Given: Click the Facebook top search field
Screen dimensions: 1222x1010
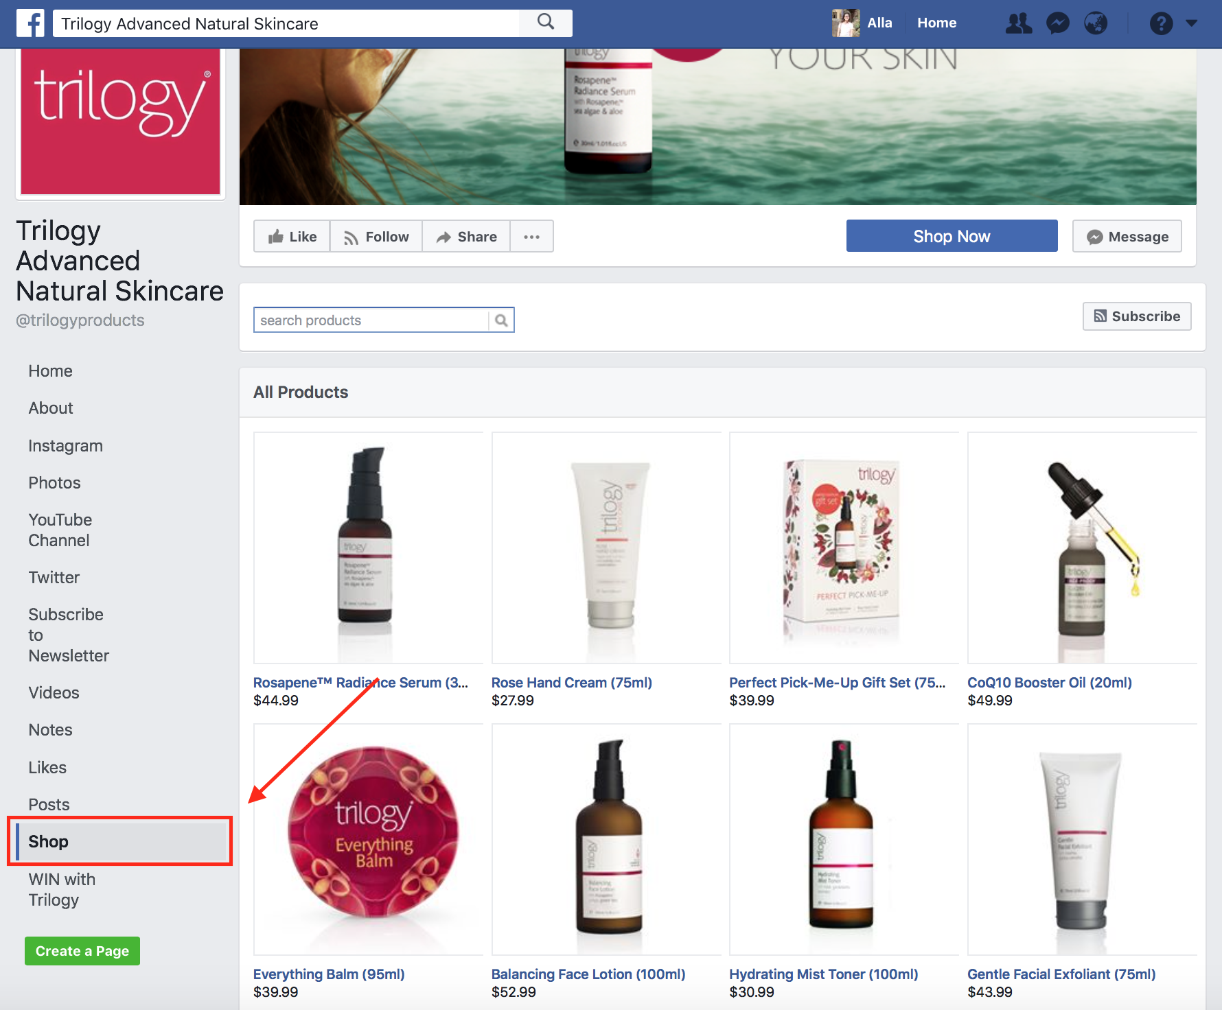Looking at the screenshot, I should coord(286,23).
